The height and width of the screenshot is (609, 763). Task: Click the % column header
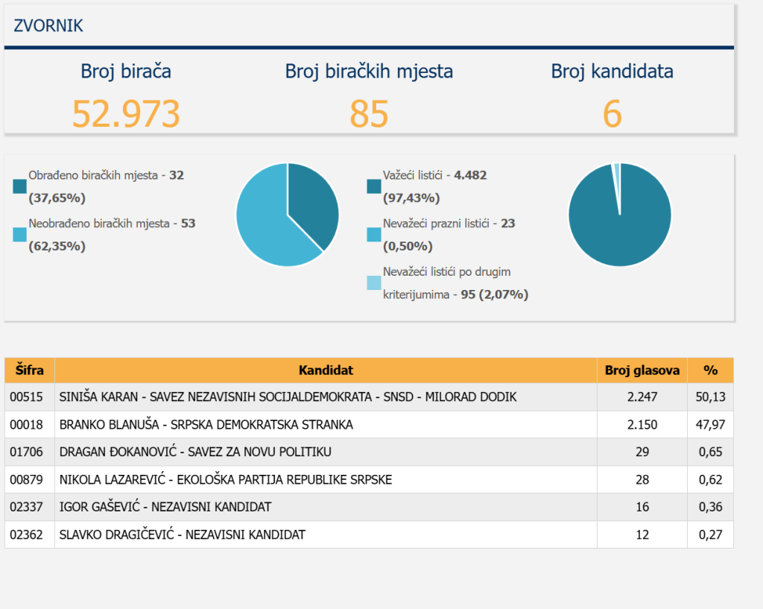point(710,370)
